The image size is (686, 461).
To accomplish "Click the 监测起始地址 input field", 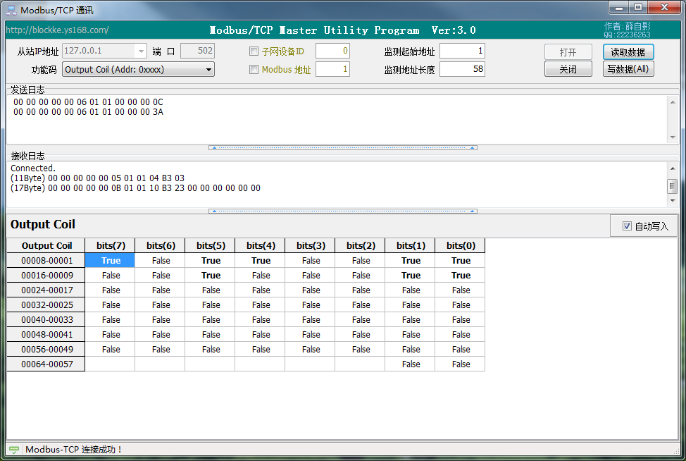I will [x=462, y=51].
